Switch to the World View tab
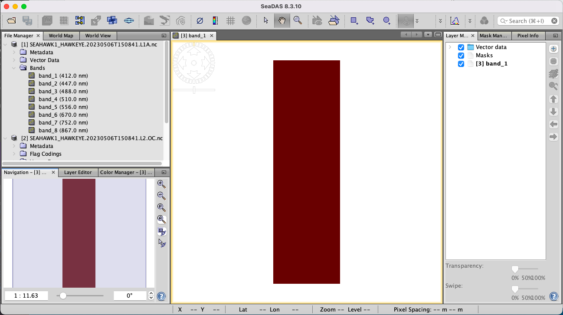 [98, 36]
